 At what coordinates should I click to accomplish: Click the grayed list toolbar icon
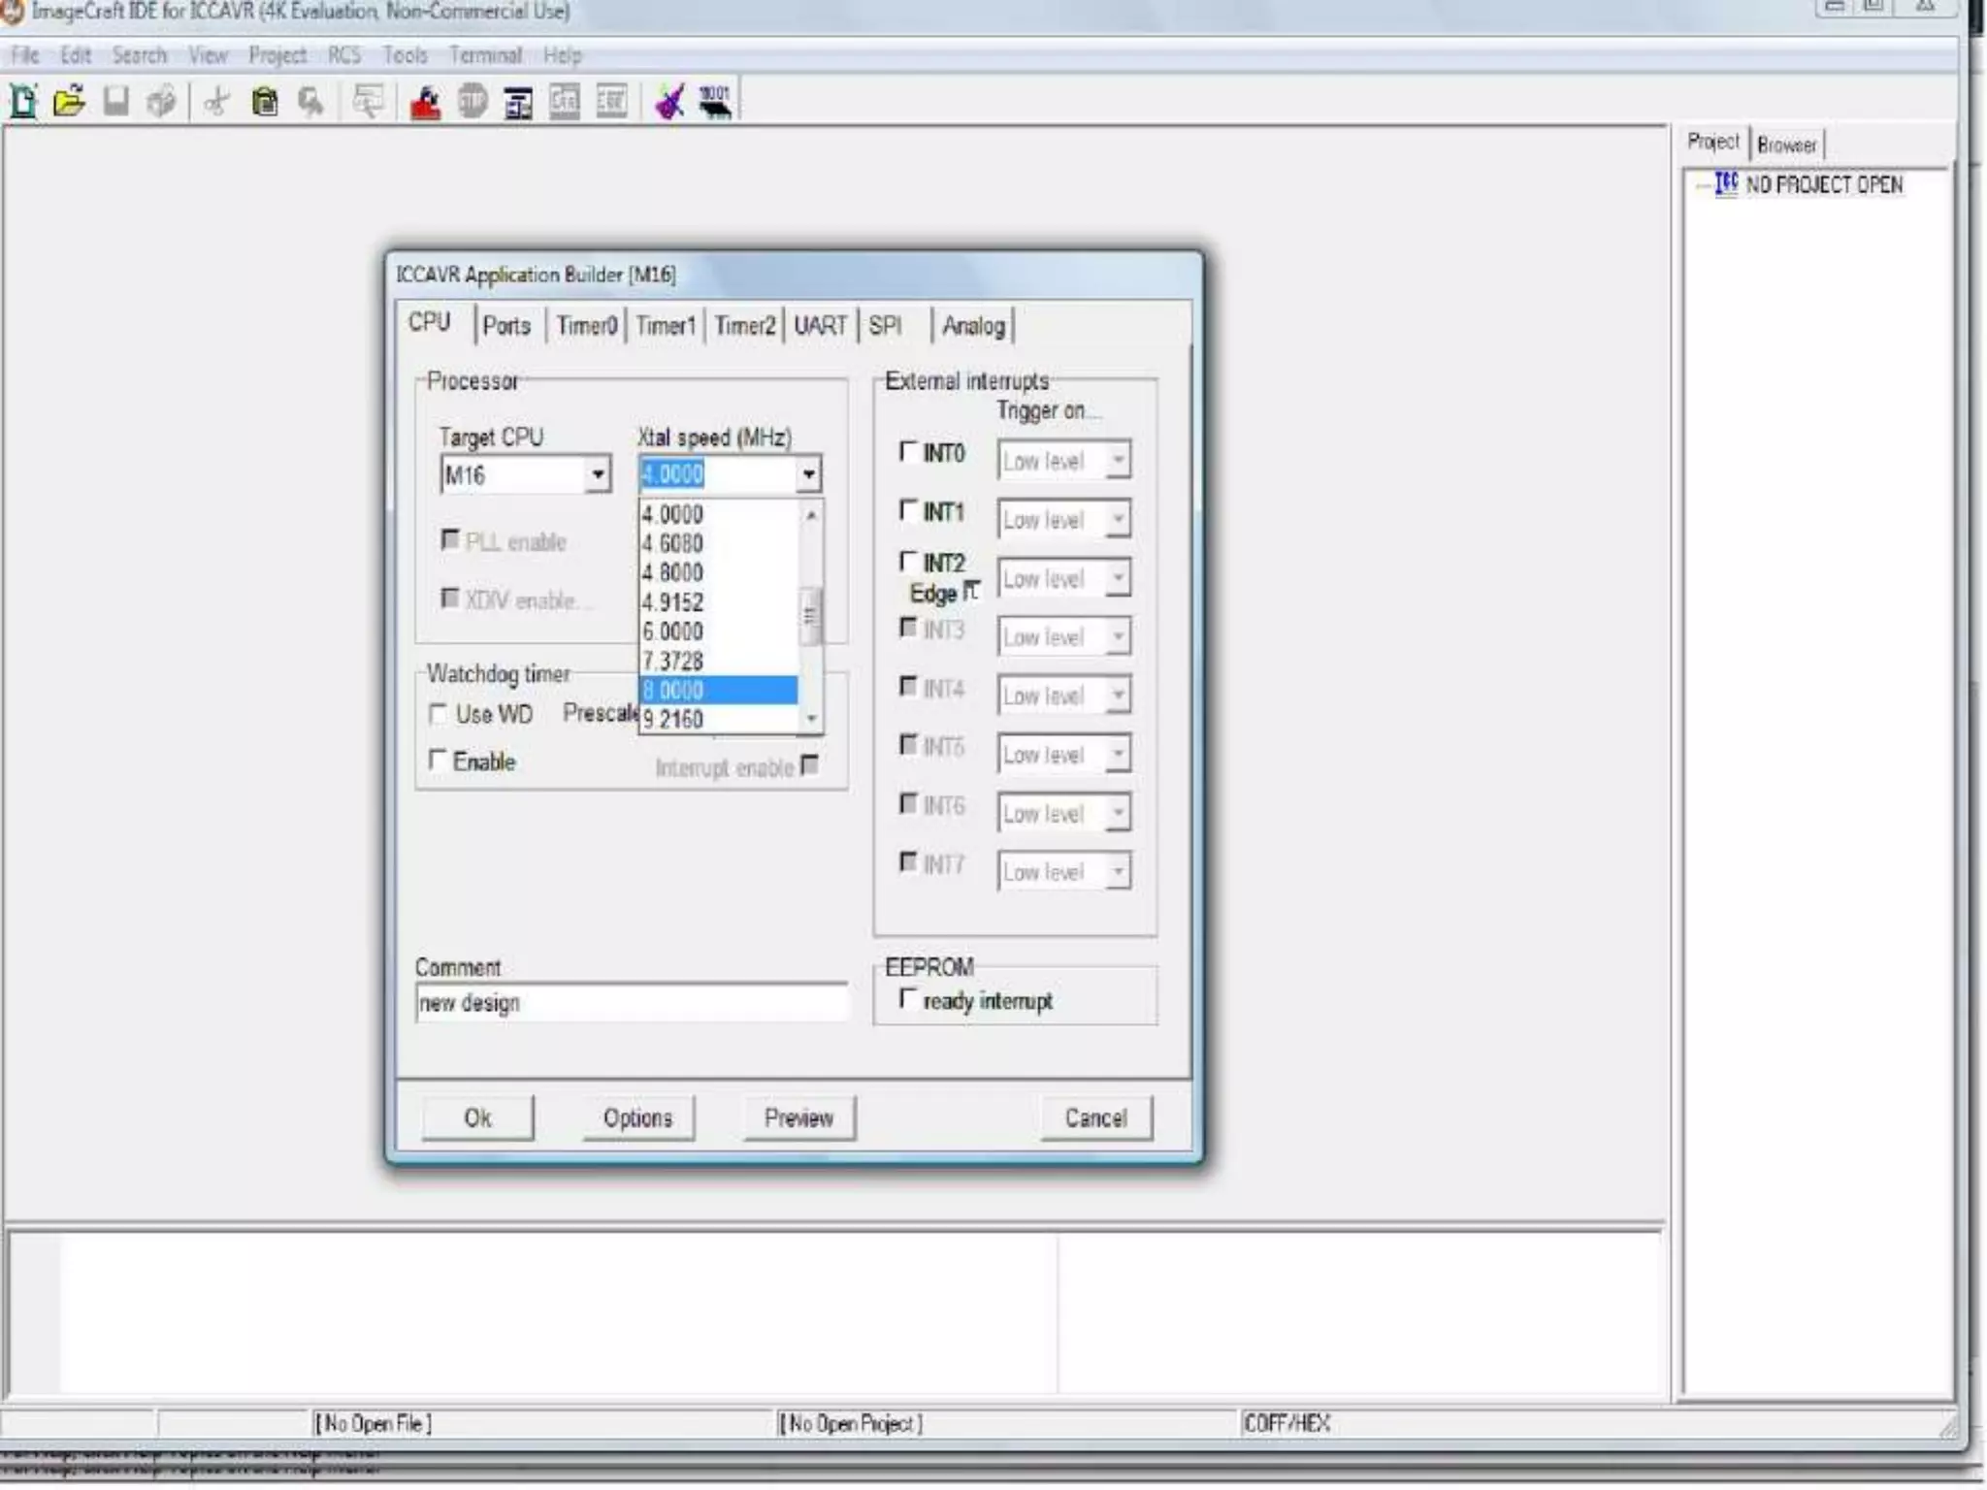pos(611,102)
